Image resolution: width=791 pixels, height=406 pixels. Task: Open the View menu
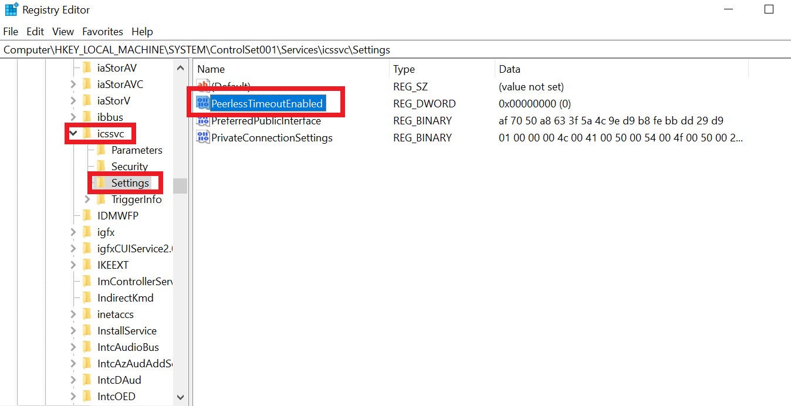click(x=62, y=31)
